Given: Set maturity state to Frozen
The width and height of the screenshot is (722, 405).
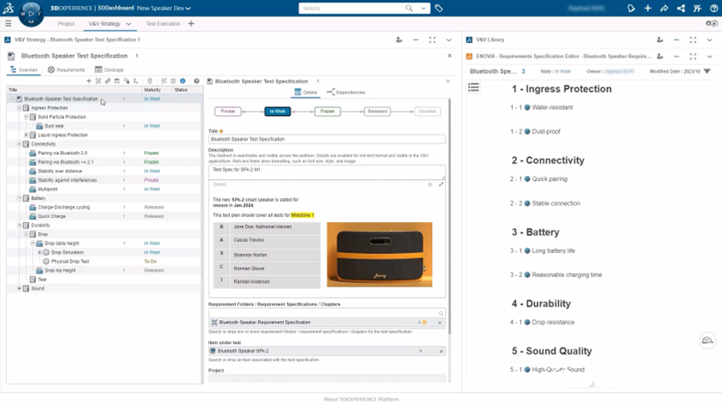Looking at the screenshot, I should pyautogui.click(x=328, y=112).
